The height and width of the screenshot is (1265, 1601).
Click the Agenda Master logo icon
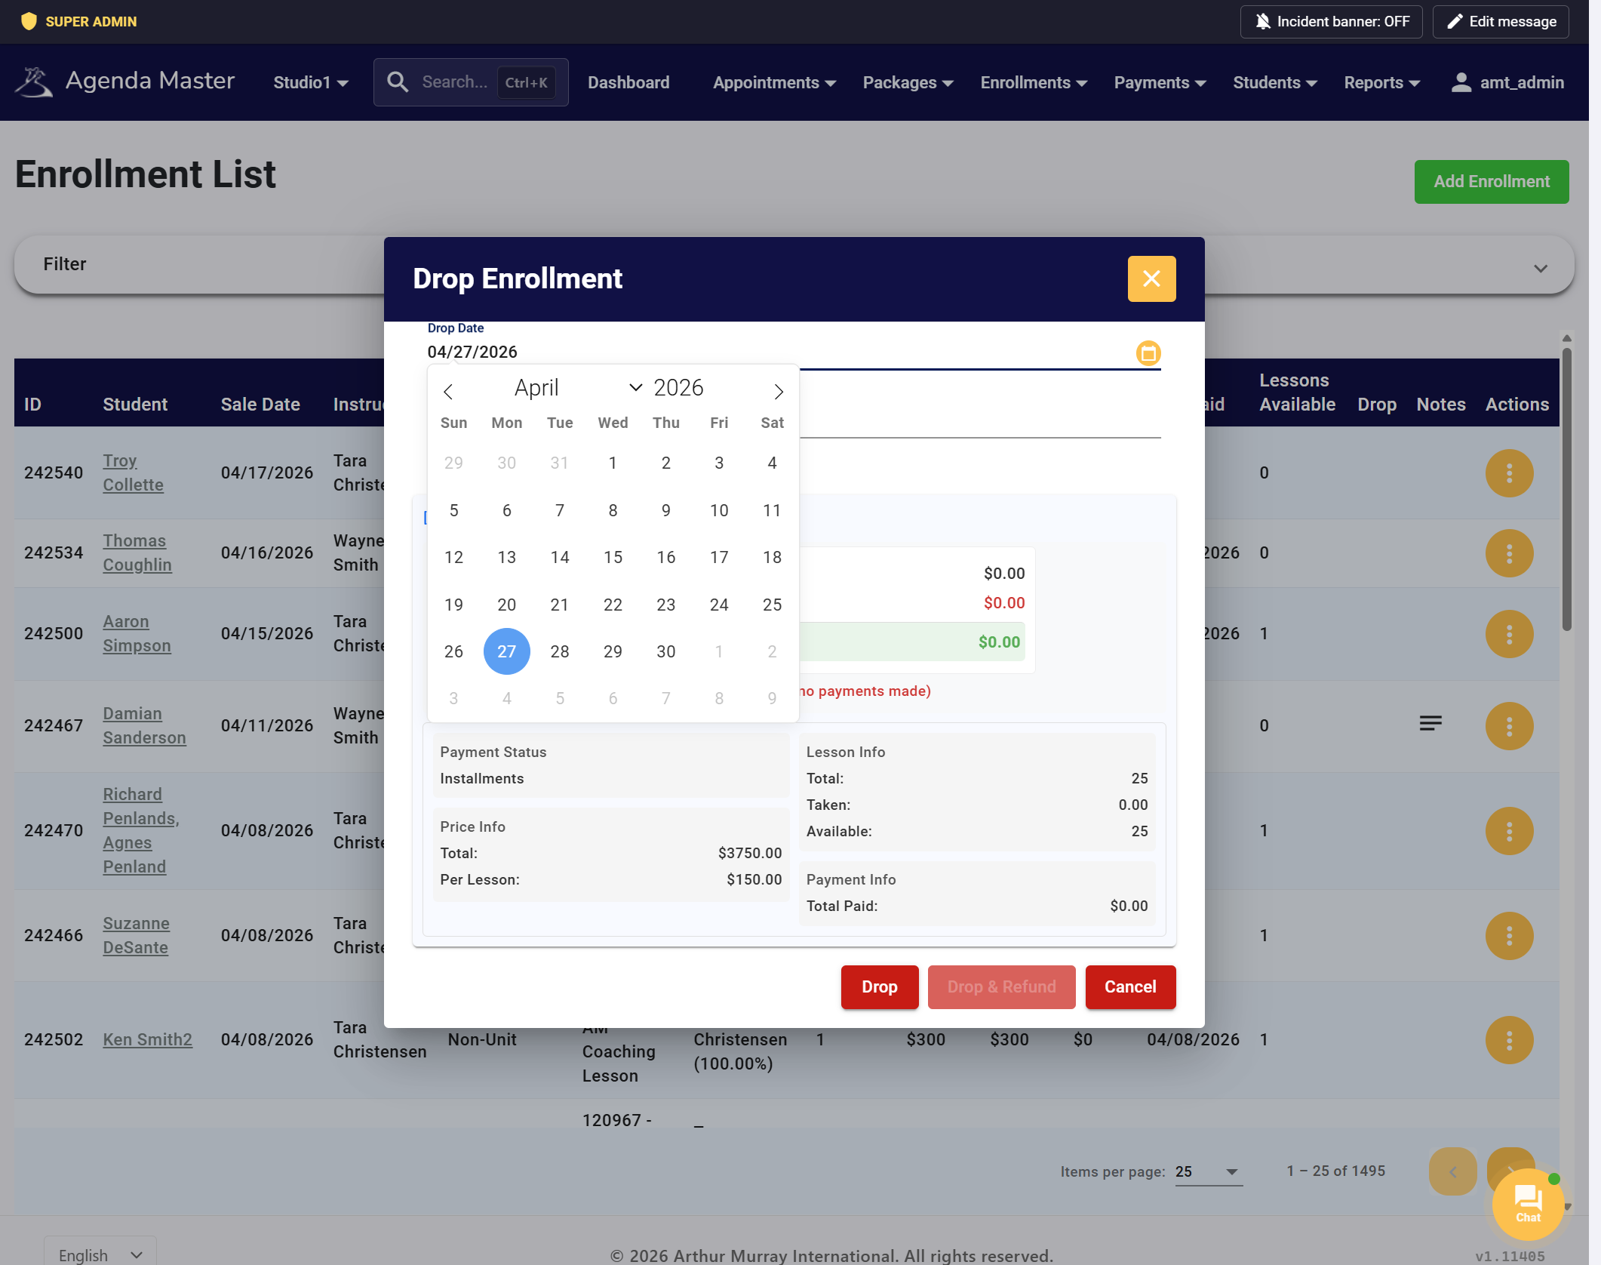[34, 82]
